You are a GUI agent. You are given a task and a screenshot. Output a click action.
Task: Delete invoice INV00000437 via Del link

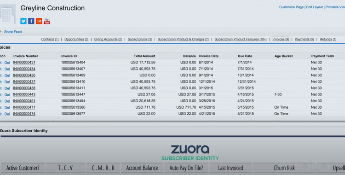pyautogui.click(x=7, y=82)
